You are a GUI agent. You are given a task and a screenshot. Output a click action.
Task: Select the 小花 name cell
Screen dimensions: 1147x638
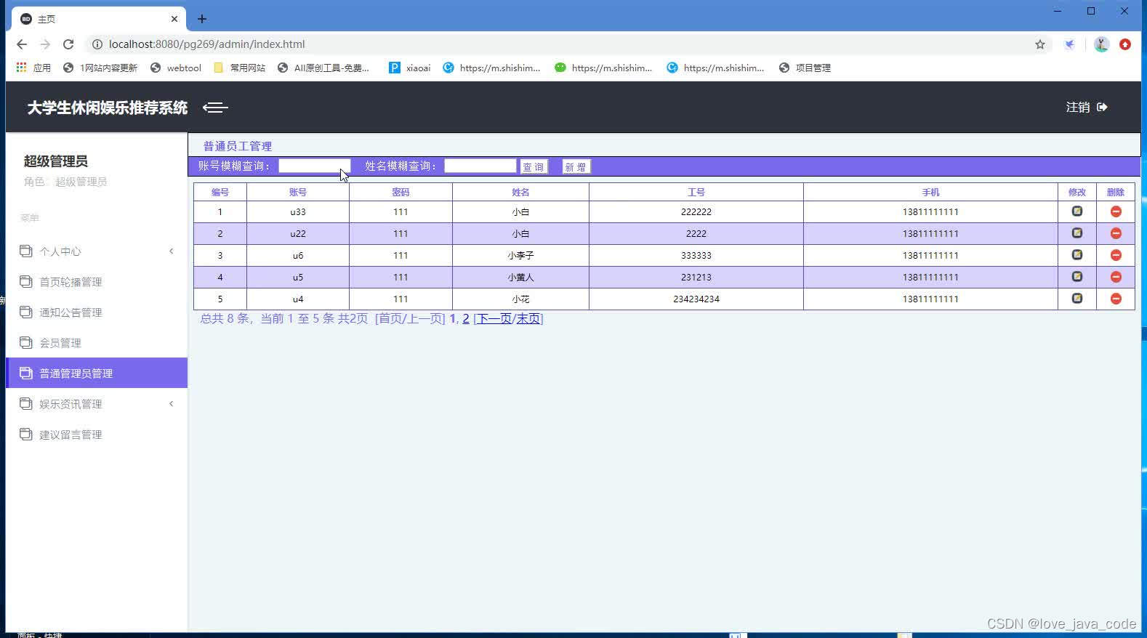(520, 299)
